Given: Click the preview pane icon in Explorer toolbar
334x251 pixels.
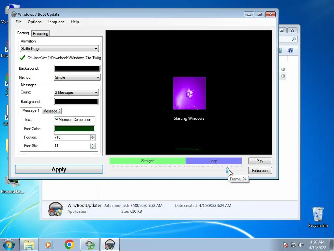Looking at the screenshot, I should point(281,50).
